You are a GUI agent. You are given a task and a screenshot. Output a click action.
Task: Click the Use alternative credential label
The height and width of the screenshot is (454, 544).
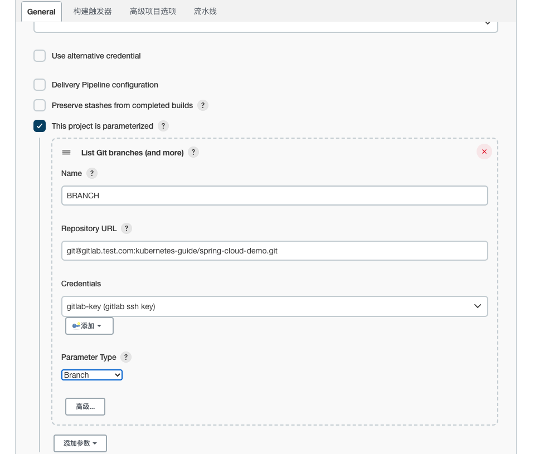pyautogui.click(x=96, y=56)
